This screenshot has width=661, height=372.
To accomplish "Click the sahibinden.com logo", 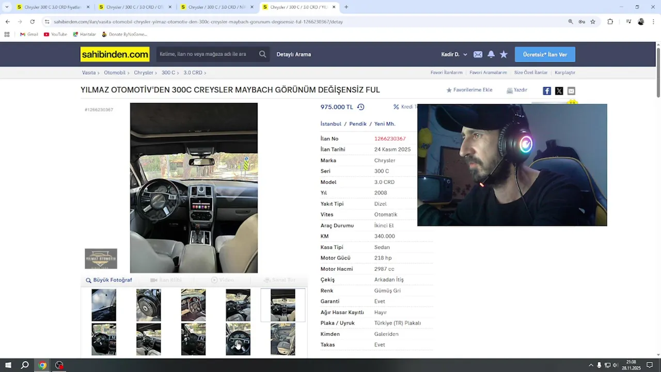I will (115, 54).
